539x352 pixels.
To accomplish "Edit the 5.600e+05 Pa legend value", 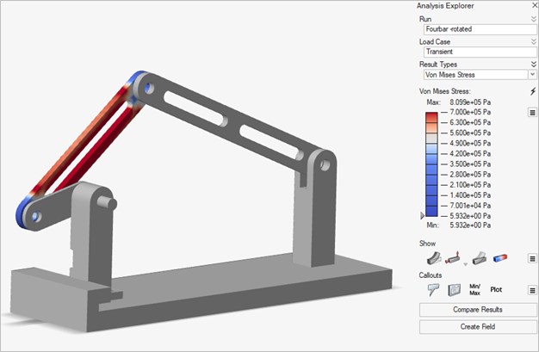I will (470, 133).
